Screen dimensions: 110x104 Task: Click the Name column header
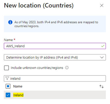coord(18,86)
